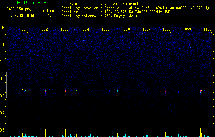Image resolution: width=215 pixels, height=137 pixels.
Task: Click the kHz axis unit label
Action: pos(3,28)
